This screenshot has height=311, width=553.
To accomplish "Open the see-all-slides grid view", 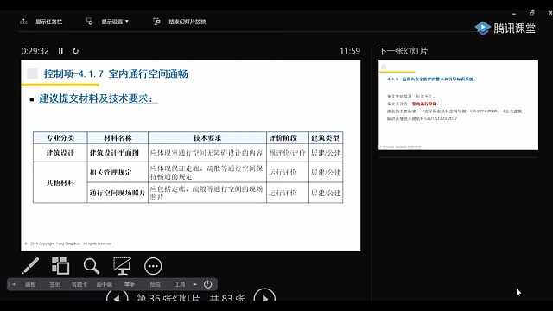I will coord(60,266).
